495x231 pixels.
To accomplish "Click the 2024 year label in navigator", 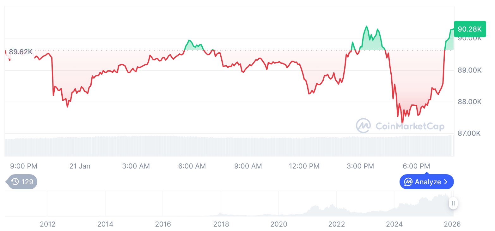I will (x=394, y=224).
